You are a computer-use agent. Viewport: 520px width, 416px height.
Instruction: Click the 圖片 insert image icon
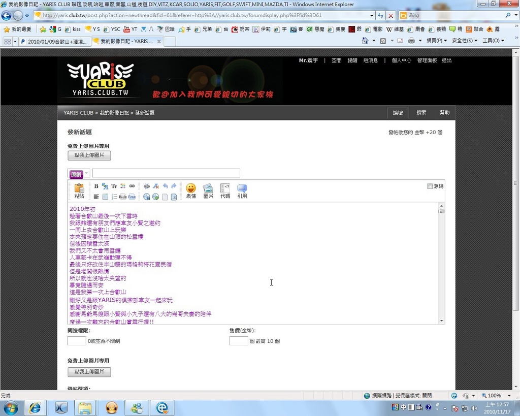208,191
